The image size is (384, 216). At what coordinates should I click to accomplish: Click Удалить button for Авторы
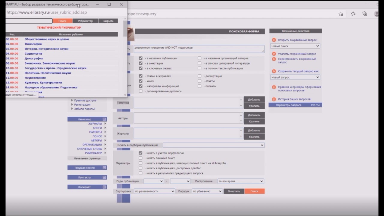tap(254, 121)
